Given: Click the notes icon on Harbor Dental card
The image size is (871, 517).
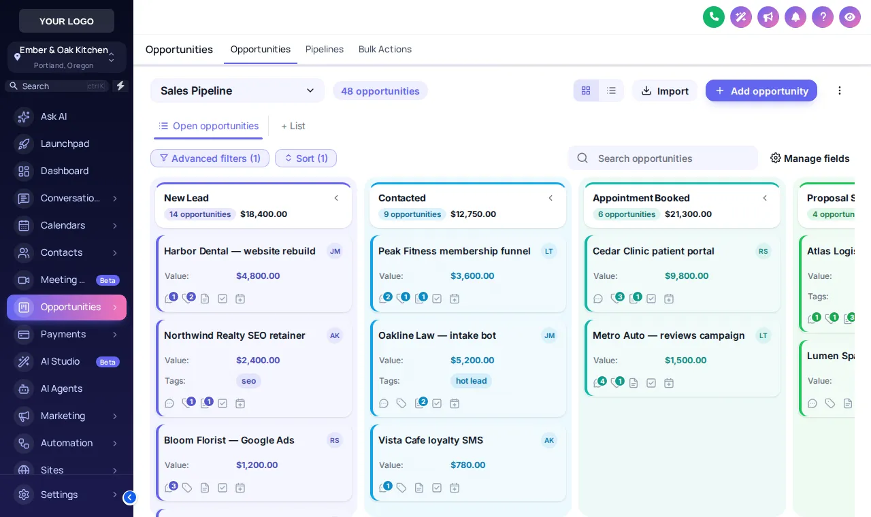Looking at the screenshot, I should (205, 299).
